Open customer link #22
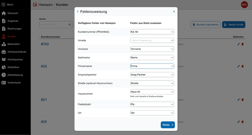This screenshot has height=135, width=252. pyautogui.click(x=44, y=66)
